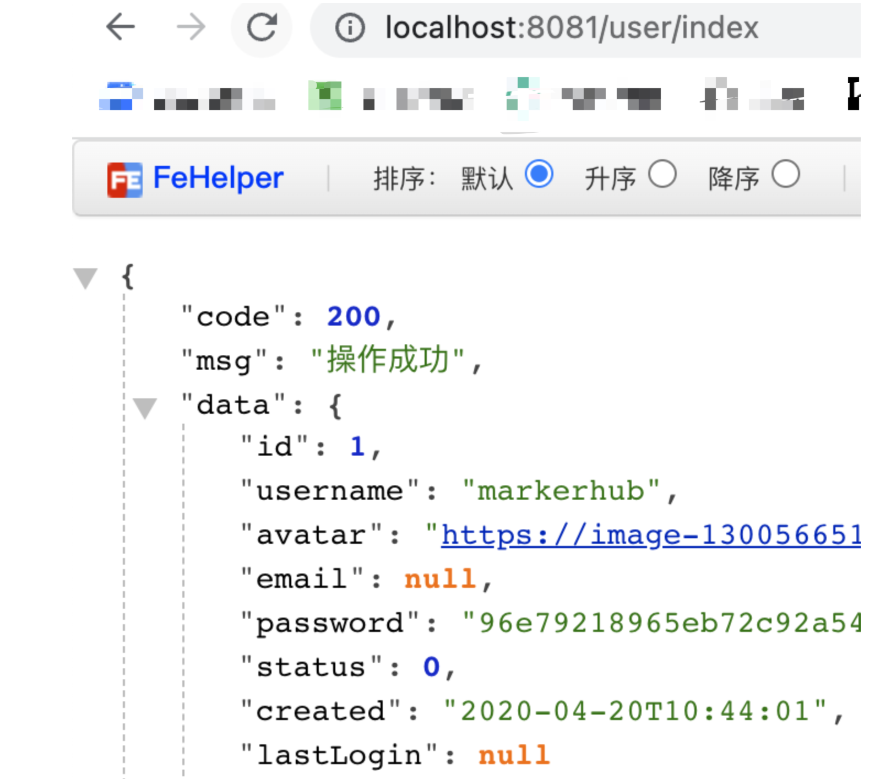Open the teal-icon bookmark in bookmarks bar

520,95
